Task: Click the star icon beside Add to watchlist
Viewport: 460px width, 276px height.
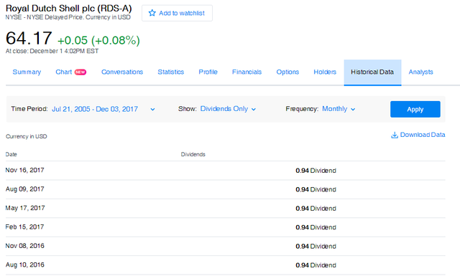Action: pos(152,13)
